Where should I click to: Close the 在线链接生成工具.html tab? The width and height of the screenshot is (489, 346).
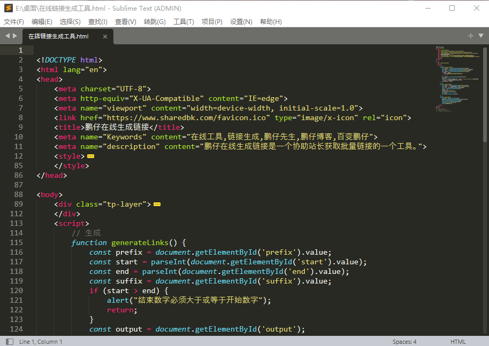105,37
